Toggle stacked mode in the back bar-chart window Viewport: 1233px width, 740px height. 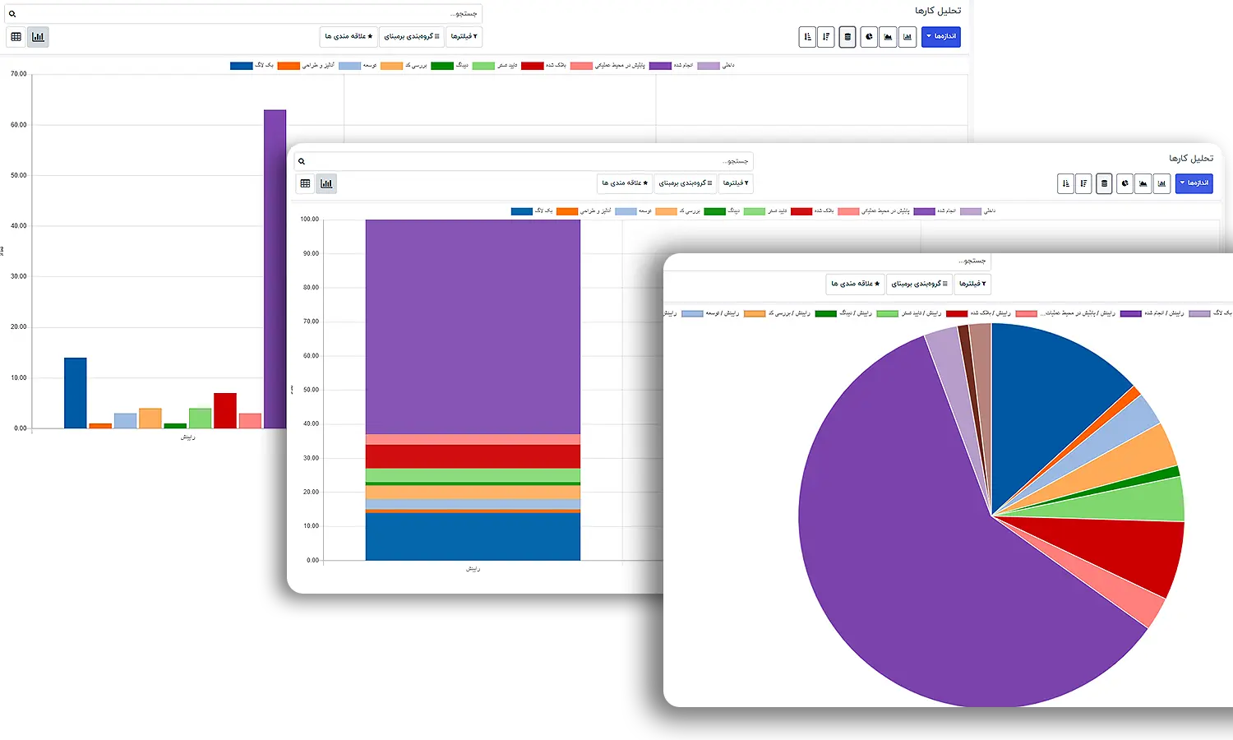(847, 37)
